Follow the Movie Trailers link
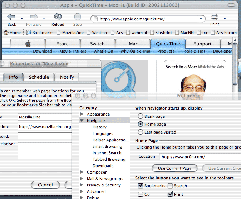Viewport: 241px width, 199px height. click(73, 51)
